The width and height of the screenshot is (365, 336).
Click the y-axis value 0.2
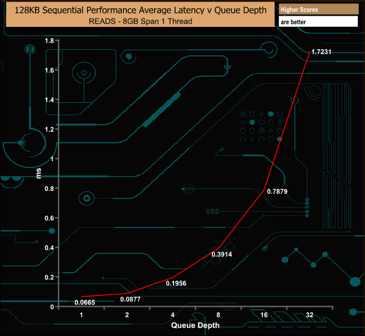tap(49, 277)
